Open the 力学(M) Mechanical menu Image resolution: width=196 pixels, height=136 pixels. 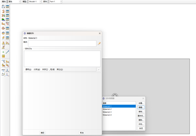click(37, 69)
